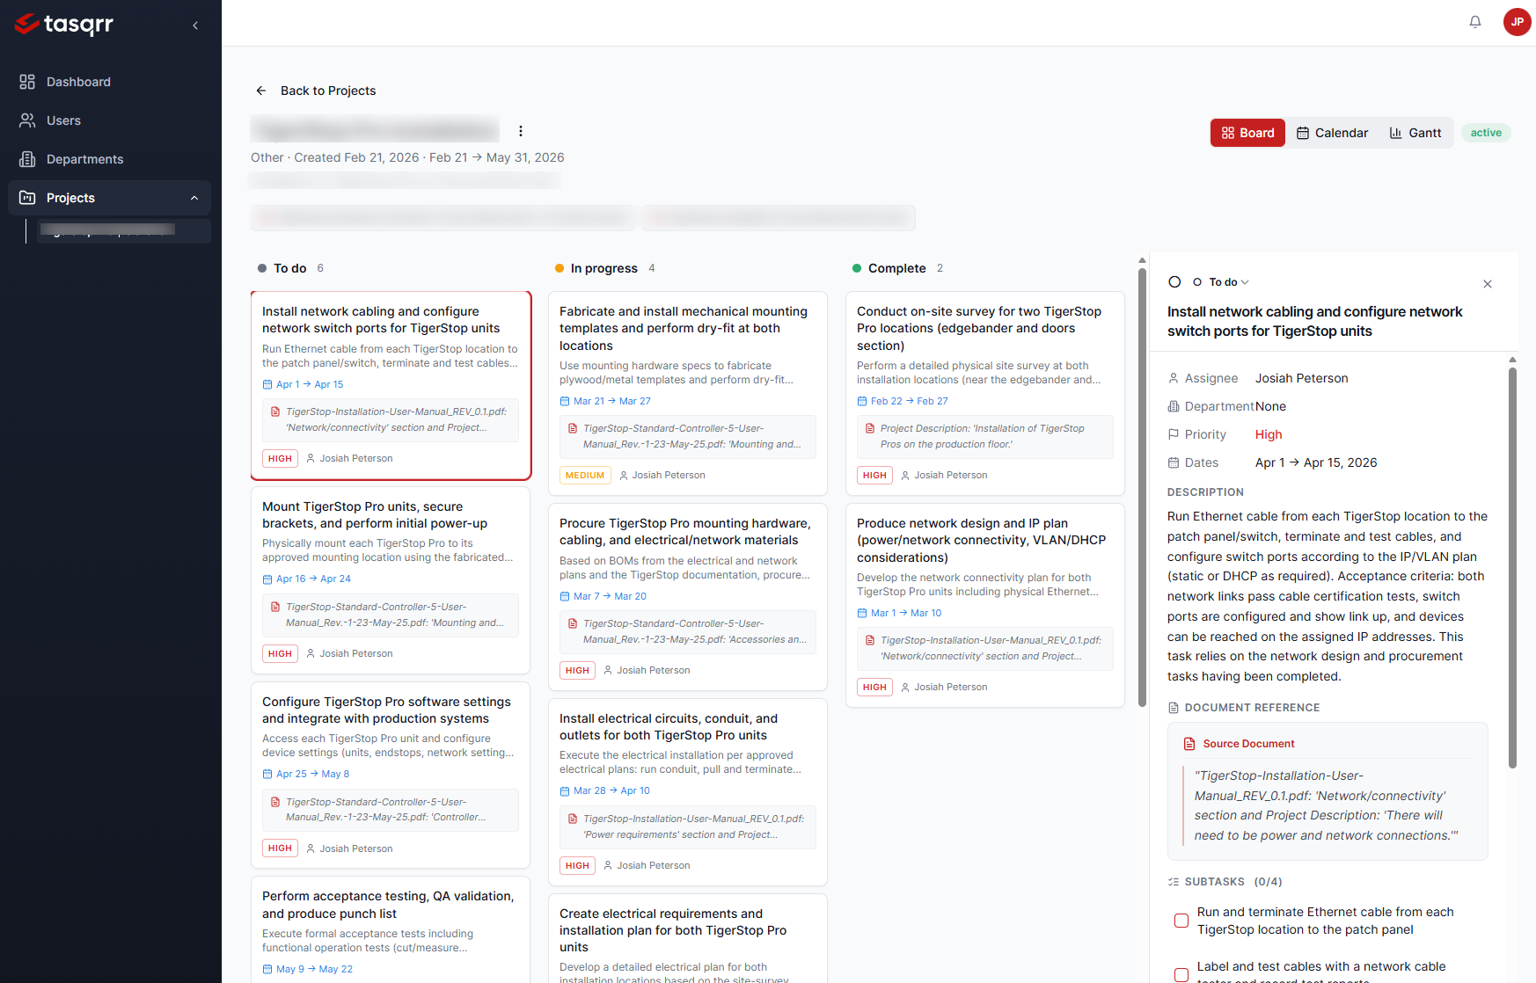
Task: Switch to Calendar view
Action: 1332,133
